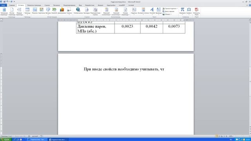Insert date and time (Дата и время)

point(168,11)
